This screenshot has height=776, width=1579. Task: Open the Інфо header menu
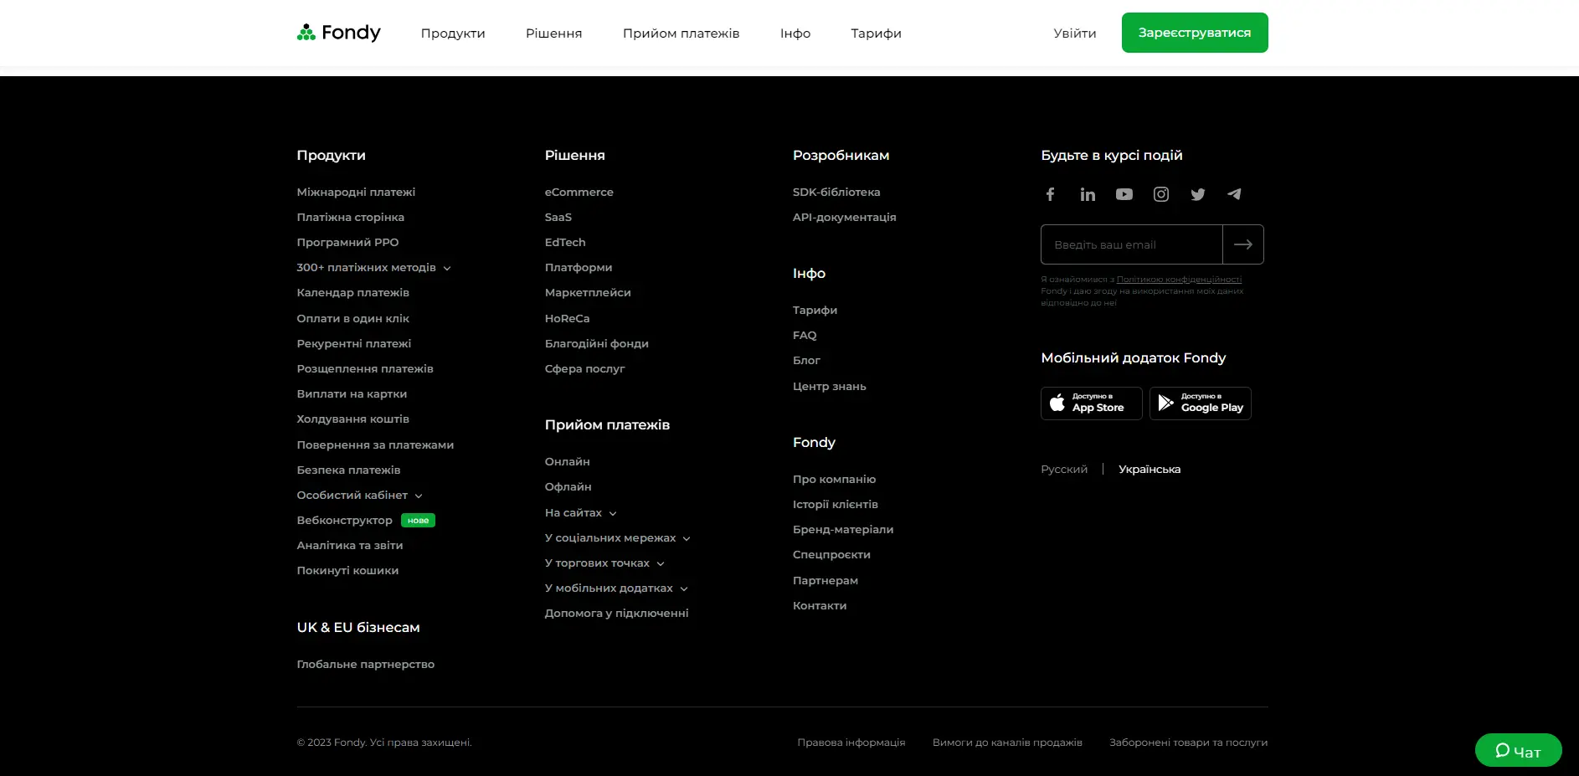795,33
